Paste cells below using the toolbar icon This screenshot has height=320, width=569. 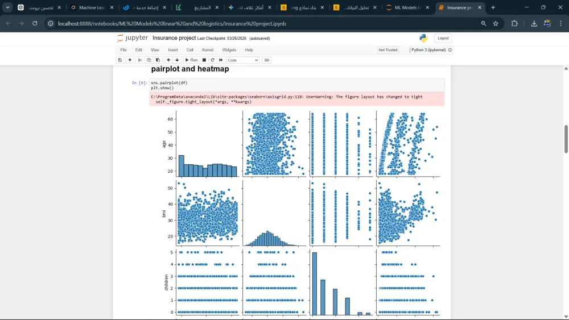[x=158, y=60]
